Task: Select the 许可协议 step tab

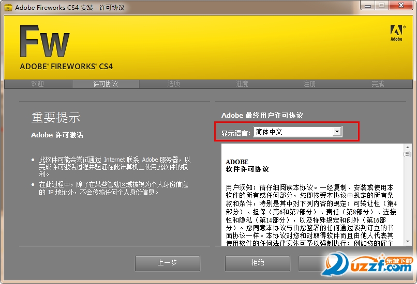Action: pyautogui.click(x=106, y=84)
